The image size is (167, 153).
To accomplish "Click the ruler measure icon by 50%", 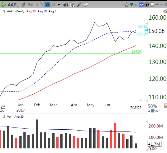I will coord(165,106).
